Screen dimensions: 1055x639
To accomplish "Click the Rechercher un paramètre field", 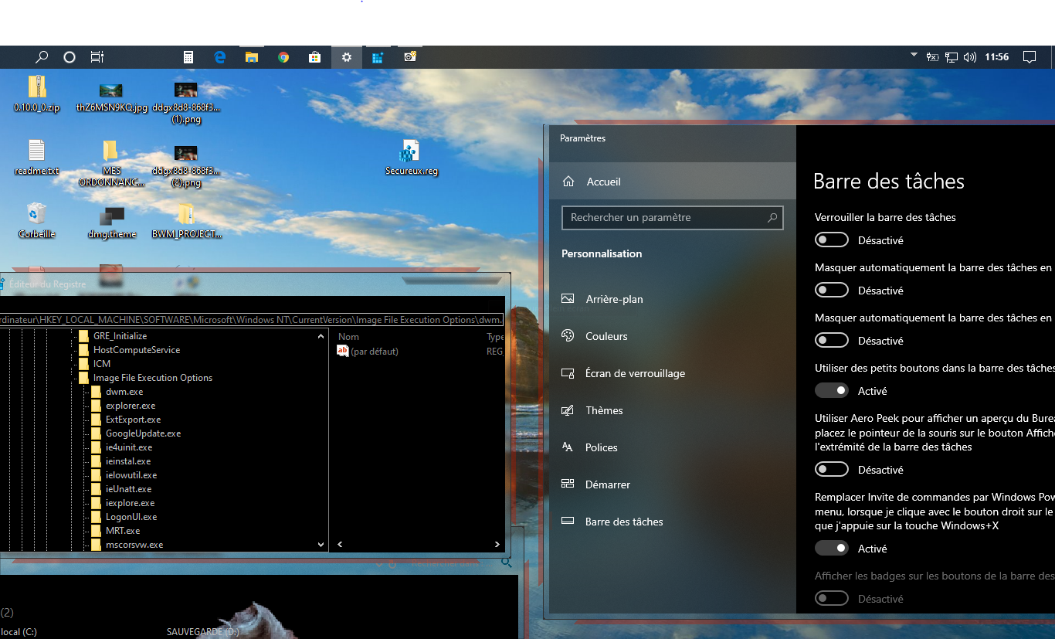I will [x=673, y=218].
